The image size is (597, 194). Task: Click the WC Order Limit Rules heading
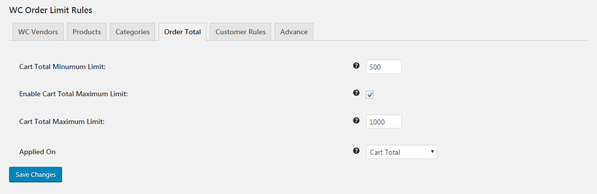tap(50, 10)
